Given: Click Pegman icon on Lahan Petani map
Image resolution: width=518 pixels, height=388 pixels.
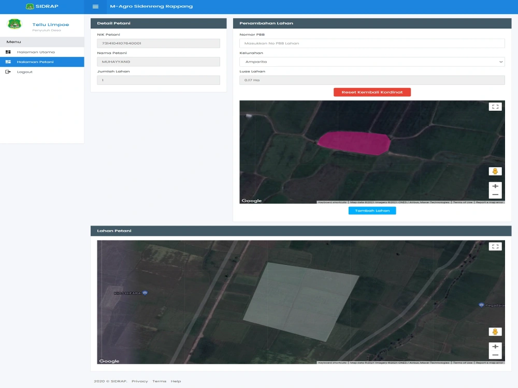Looking at the screenshot, I should (495, 332).
